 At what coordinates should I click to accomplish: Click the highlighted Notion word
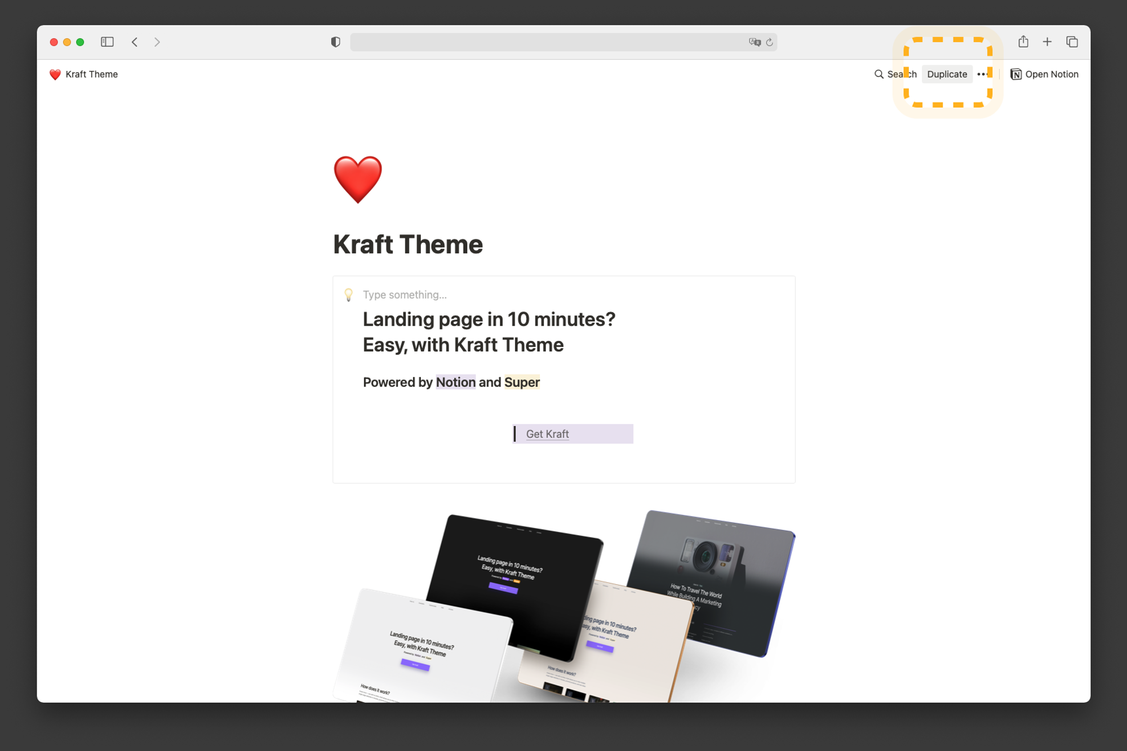(x=455, y=382)
